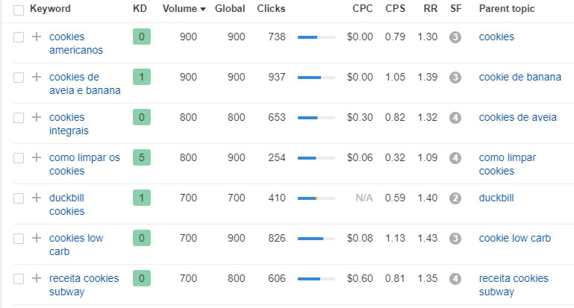Add duckbill cookies using plus icon

pyautogui.click(x=37, y=198)
